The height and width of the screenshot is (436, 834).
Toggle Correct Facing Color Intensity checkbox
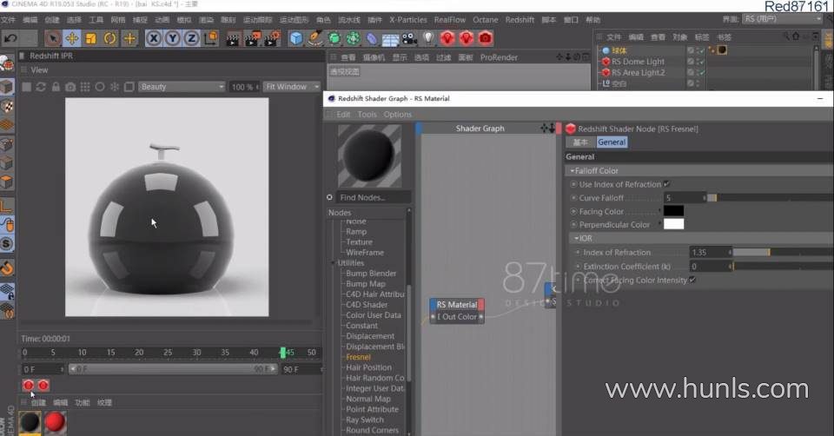tap(692, 280)
